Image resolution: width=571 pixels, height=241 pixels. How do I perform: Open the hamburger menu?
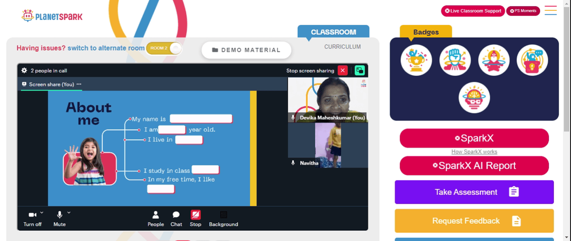click(550, 10)
